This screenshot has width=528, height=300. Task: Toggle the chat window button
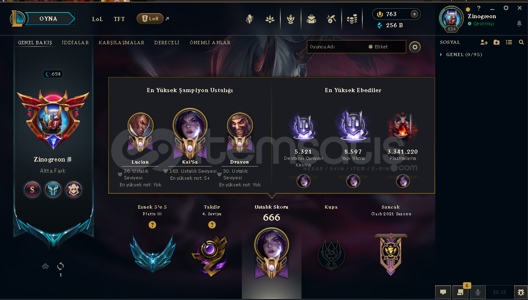(x=443, y=292)
